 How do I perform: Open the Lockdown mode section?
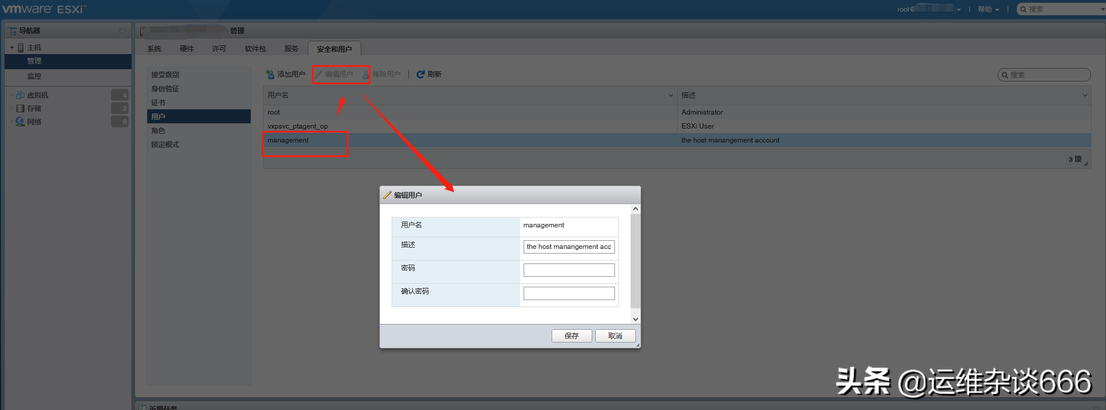click(x=198, y=144)
